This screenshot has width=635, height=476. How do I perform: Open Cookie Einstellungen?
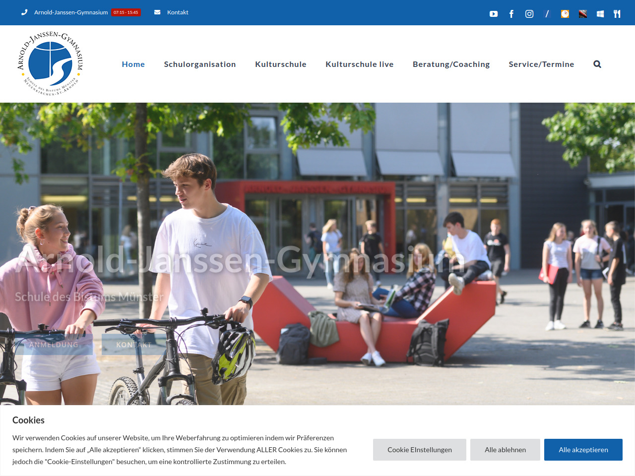tap(420, 450)
